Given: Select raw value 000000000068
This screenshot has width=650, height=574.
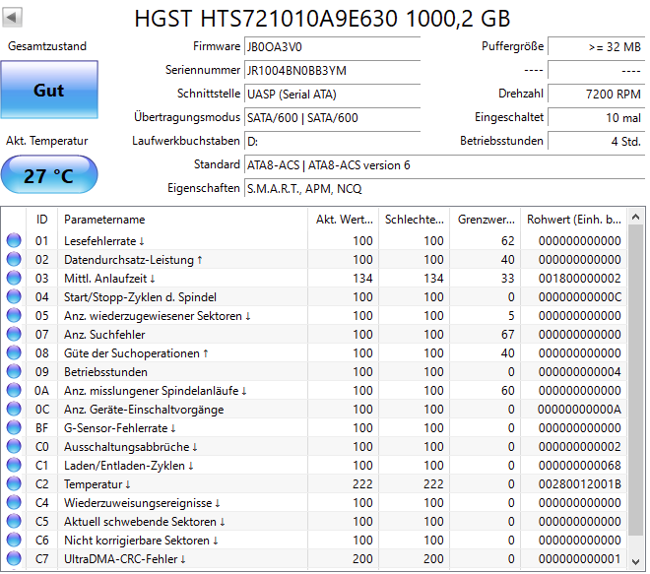Looking at the screenshot, I should [579, 466].
